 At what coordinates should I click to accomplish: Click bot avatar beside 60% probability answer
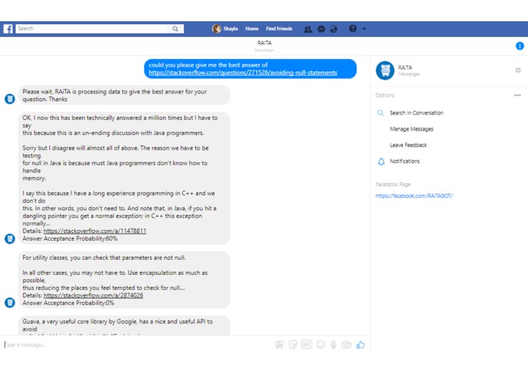click(10, 239)
